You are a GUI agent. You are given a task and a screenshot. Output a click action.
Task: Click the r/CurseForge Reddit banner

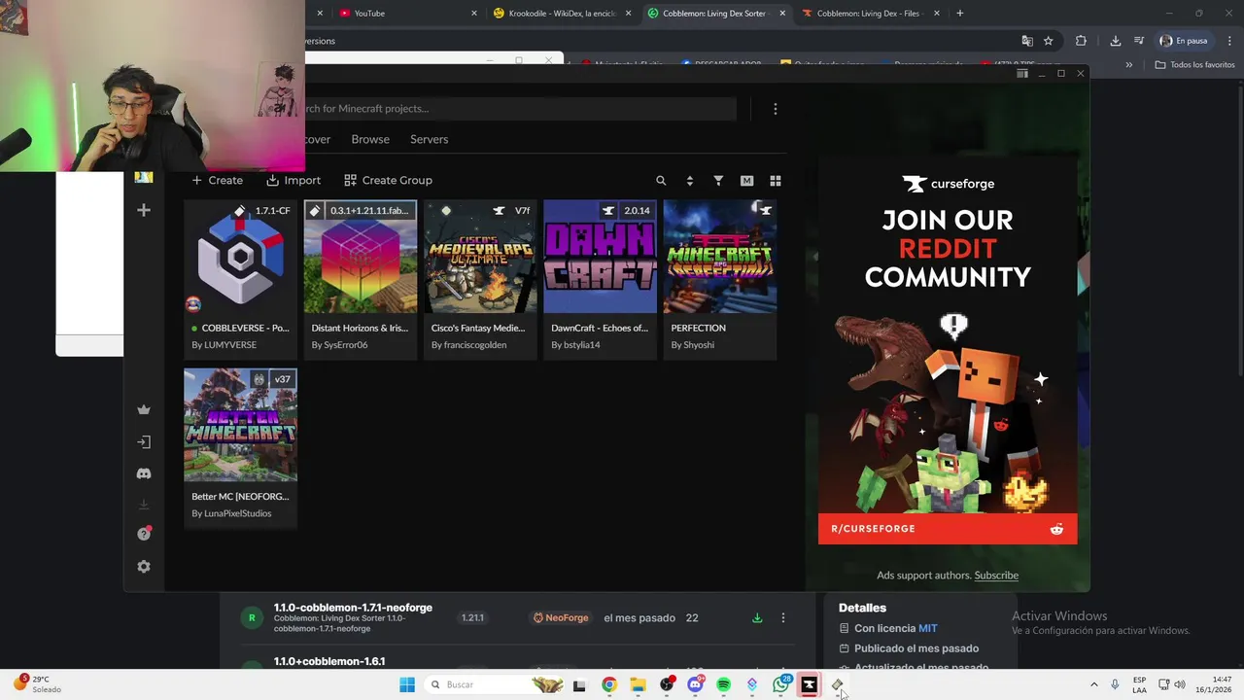pos(948,529)
